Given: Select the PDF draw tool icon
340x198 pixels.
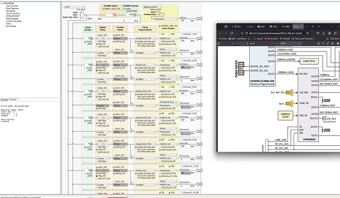Looking at the screenshot, I should (x=327, y=43).
